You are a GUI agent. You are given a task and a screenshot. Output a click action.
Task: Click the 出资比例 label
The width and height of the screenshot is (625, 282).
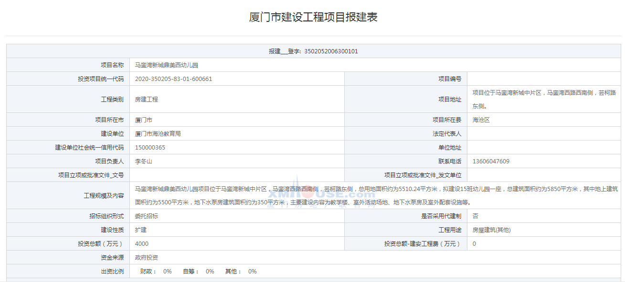click(x=112, y=272)
